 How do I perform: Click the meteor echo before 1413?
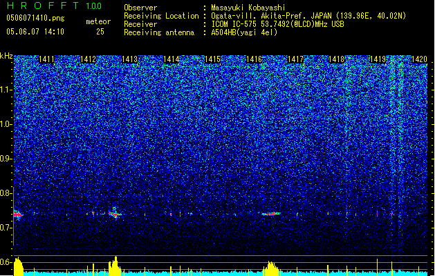click(x=115, y=213)
